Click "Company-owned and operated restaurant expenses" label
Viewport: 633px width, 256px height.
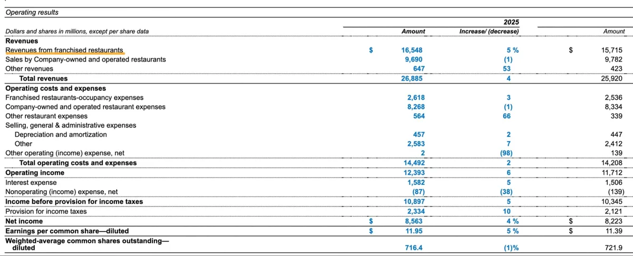(85, 107)
